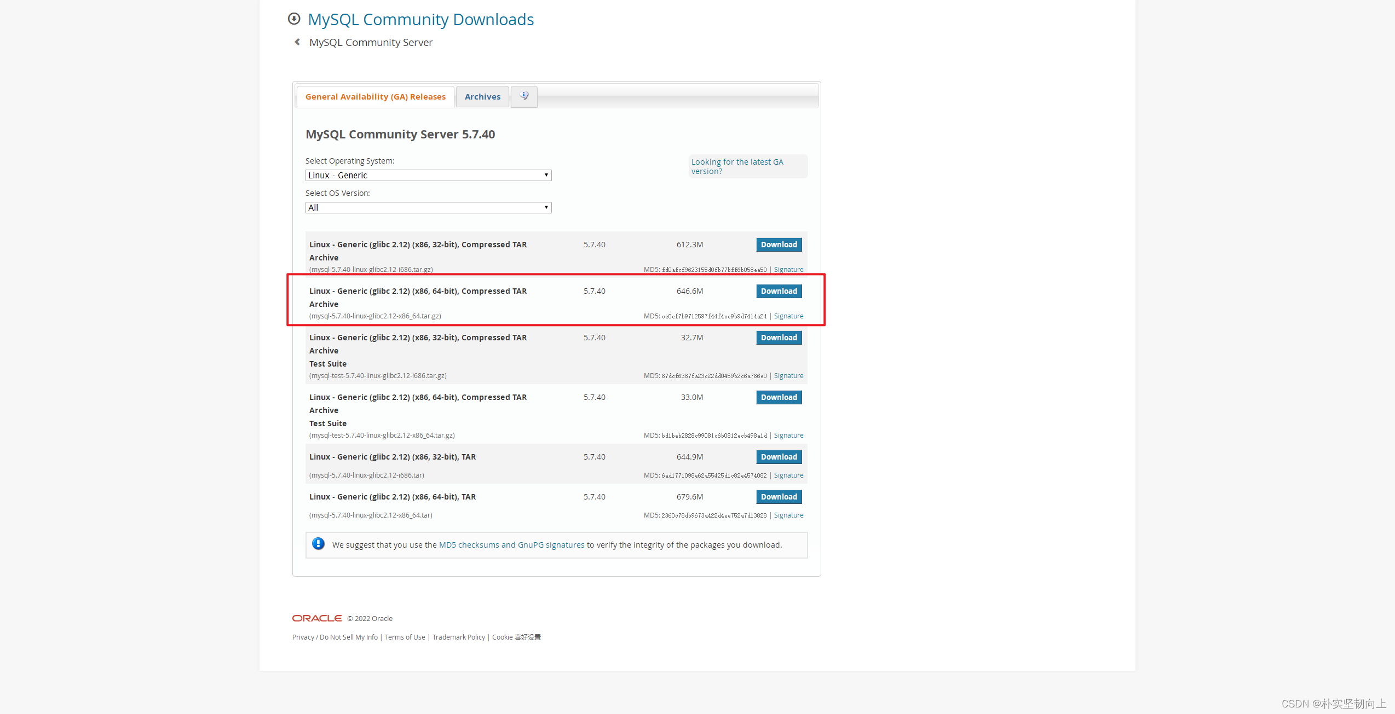Download the 32-bit TAR package sized 644.9M
The height and width of the screenshot is (714, 1395).
click(779, 457)
